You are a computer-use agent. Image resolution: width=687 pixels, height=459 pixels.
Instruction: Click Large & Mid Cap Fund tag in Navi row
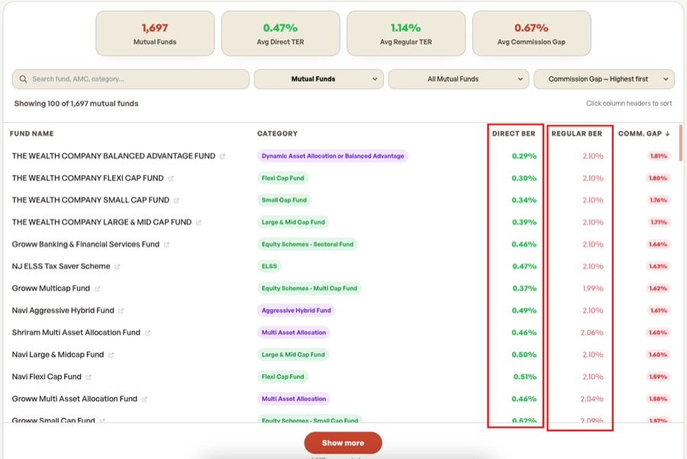point(293,355)
